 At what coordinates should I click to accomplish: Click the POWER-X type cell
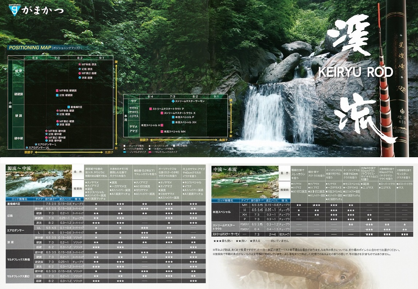click(x=244, y=224)
